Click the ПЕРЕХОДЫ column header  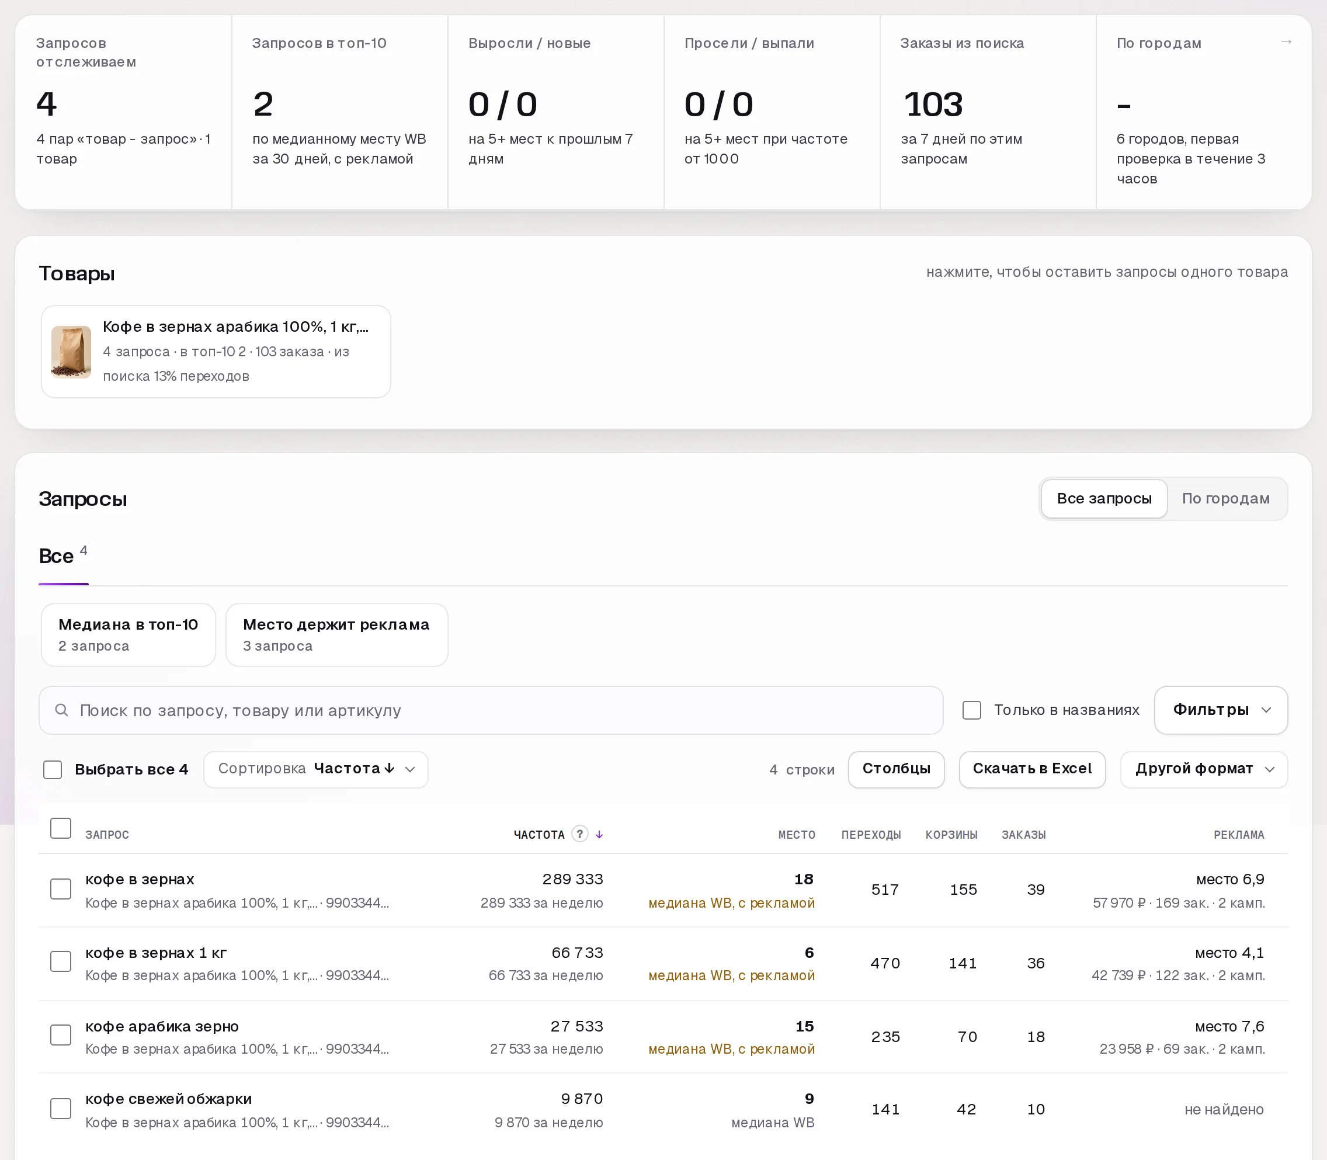(871, 835)
